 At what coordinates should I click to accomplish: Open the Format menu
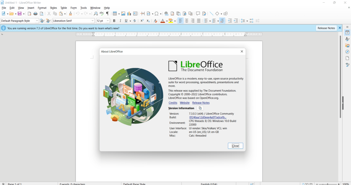(x=42, y=8)
